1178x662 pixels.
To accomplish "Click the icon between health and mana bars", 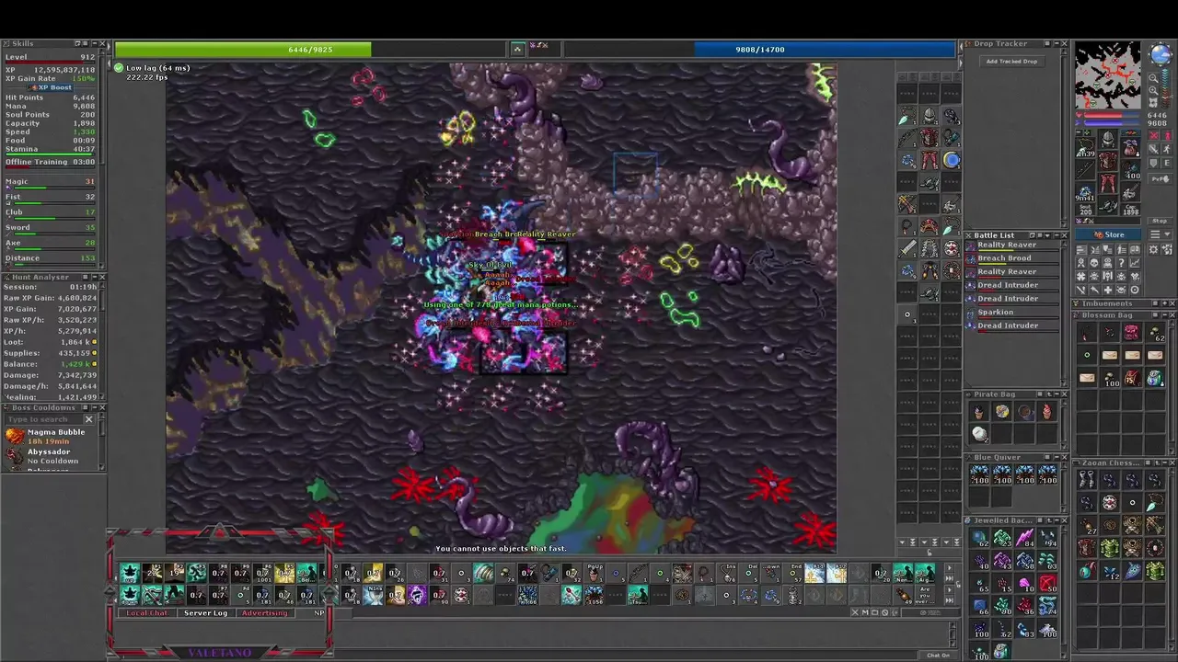I will click(517, 49).
